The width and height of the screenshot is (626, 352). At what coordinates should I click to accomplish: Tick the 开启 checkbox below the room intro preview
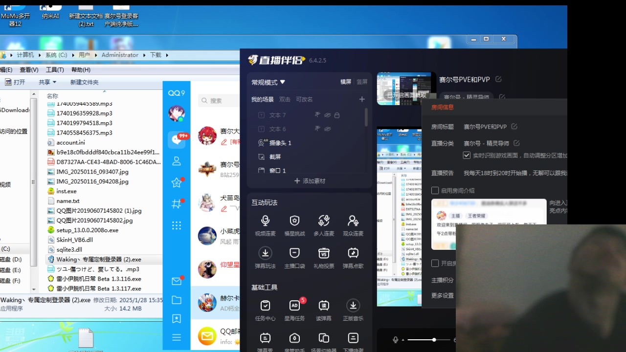tap(435, 264)
